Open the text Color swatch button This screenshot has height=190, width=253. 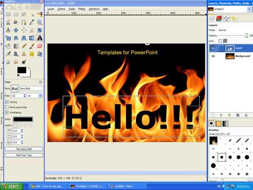[x=23, y=119]
